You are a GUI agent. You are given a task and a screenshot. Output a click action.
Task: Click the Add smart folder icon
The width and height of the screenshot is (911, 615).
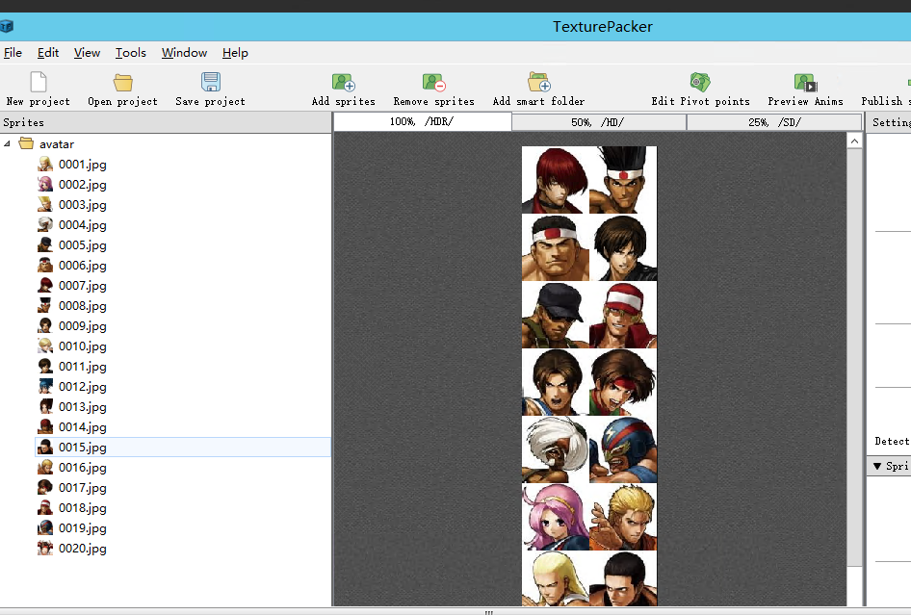538,82
